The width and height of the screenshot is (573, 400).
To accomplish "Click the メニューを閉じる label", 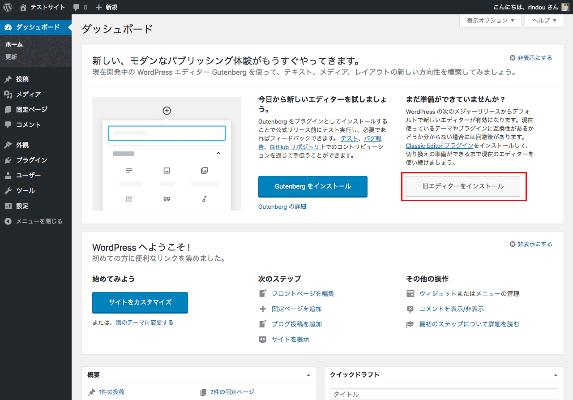I will coord(39,221).
